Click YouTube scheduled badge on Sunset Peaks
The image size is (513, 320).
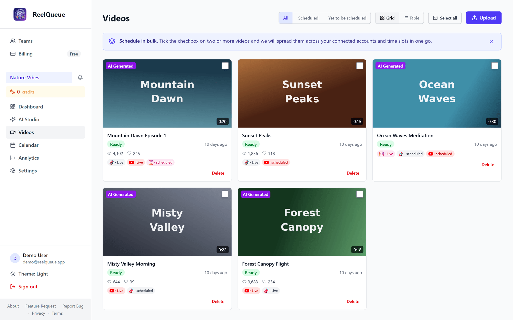point(276,162)
